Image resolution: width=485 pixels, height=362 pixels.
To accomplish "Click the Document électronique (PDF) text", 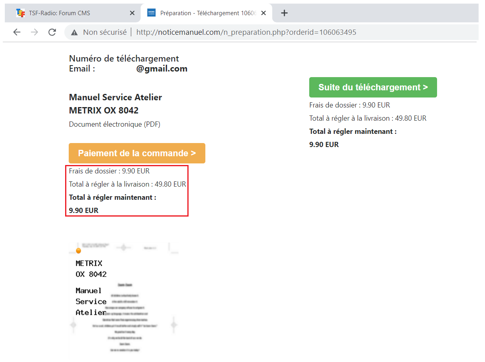I will (x=115, y=124).
